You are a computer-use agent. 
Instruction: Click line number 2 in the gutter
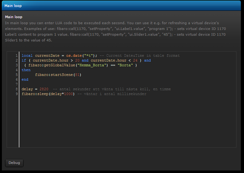tap(17, 60)
